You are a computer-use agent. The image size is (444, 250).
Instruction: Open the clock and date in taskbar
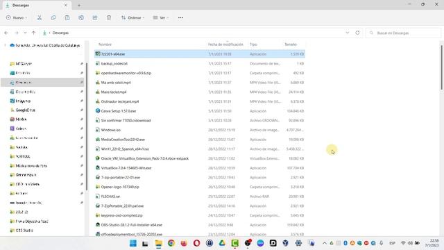click(x=432, y=243)
